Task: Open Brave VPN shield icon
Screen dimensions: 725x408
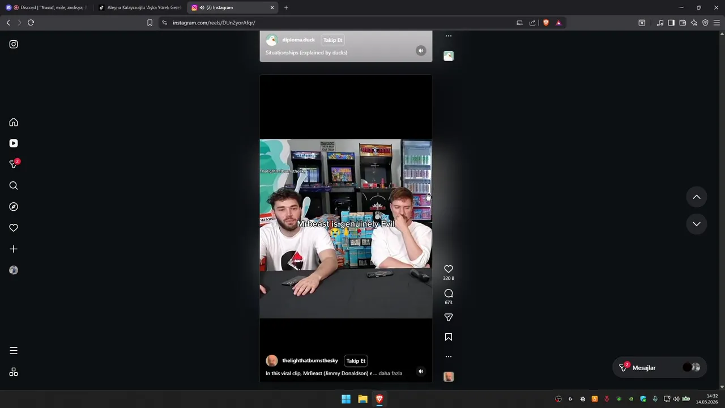Action: [705, 23]
